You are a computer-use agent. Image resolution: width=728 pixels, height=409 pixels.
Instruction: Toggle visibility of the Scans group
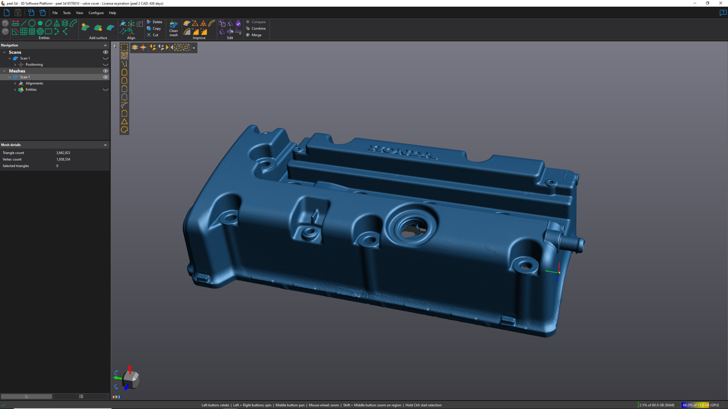pyautogui.click(x=105, y=52)
